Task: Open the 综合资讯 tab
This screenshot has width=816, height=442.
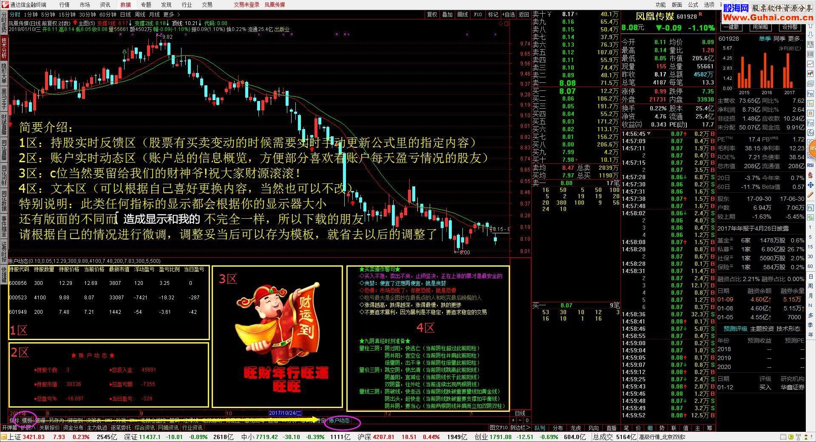Action: pos(145,428)
